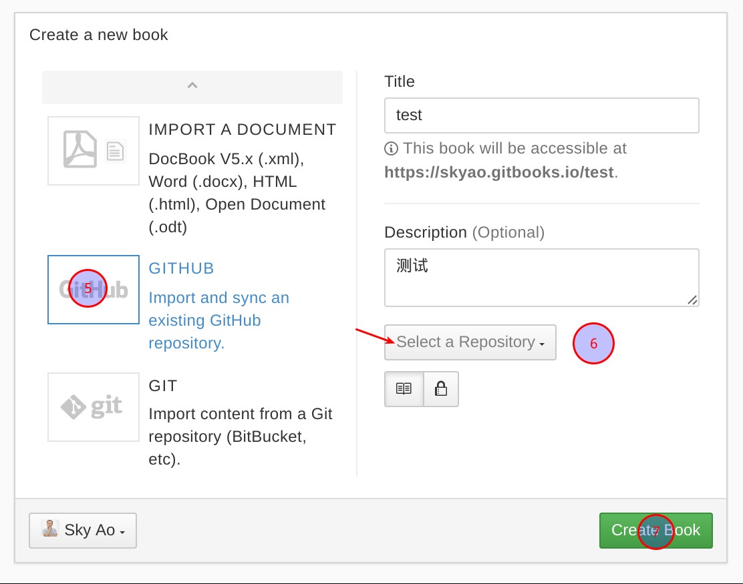The image size is (743, 584).
Task: Choose the GITHUB import option heading
Action: 181,268
